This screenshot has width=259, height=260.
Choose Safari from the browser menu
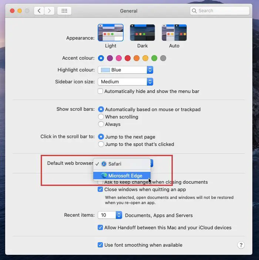point(122,164)
